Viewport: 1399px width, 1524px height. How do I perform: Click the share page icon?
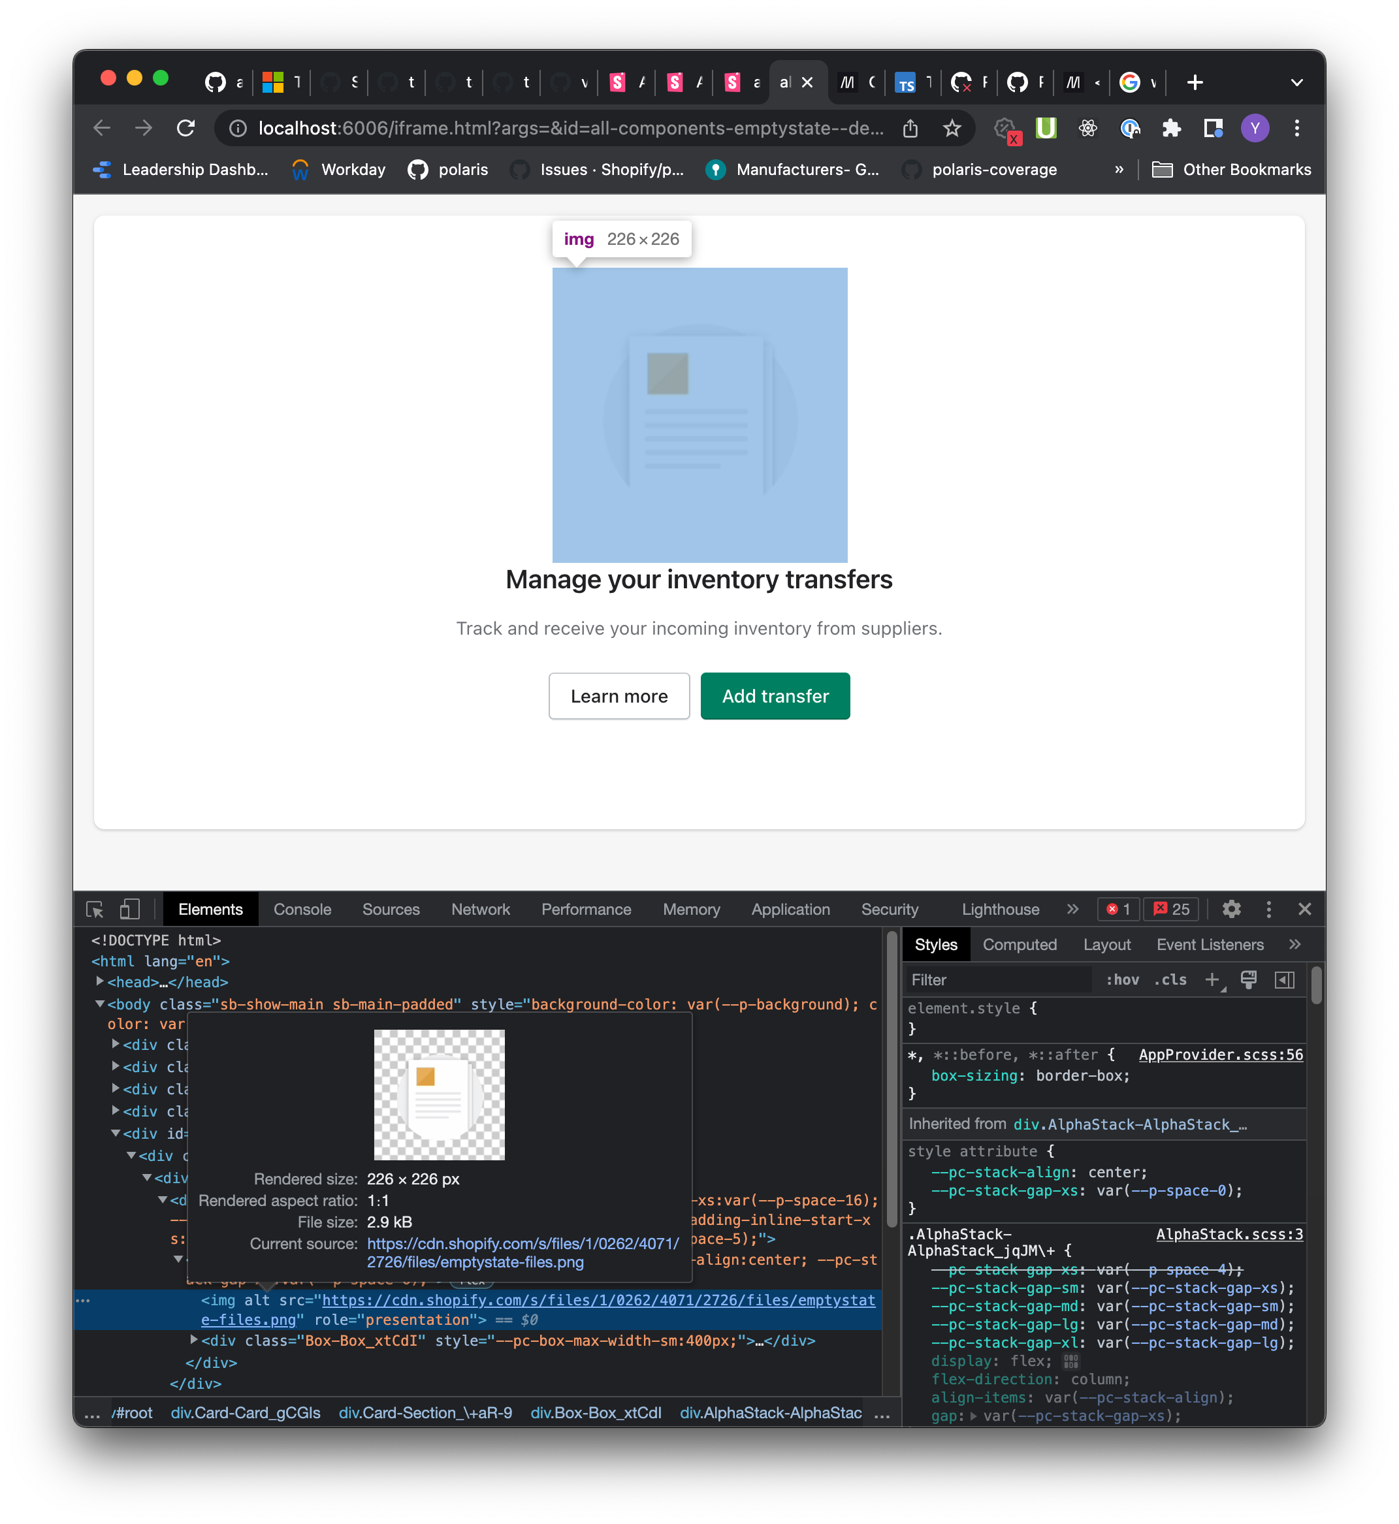click(x=910, y=128)
